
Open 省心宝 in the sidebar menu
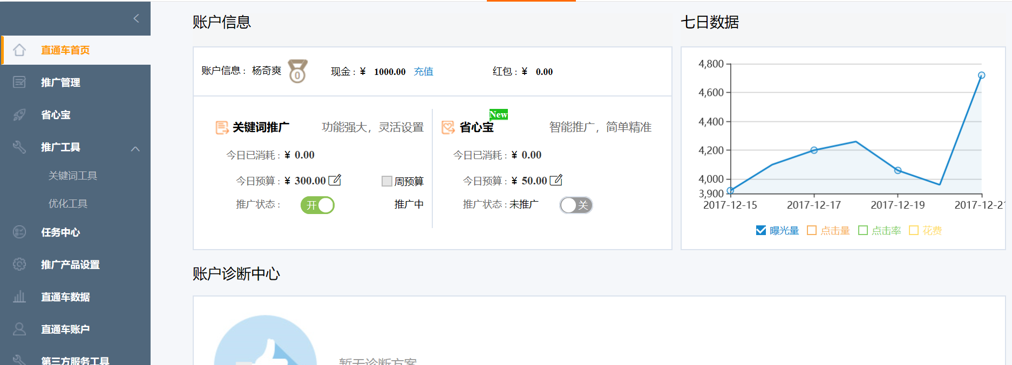56,115
